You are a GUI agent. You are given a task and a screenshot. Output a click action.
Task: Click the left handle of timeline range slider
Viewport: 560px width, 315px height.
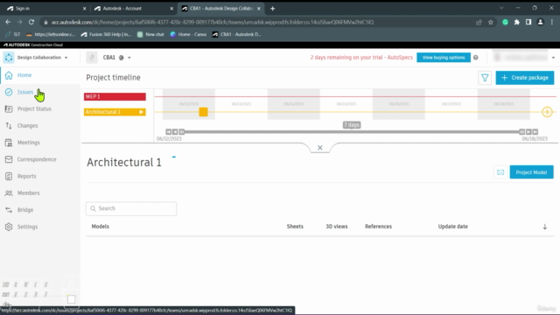click(x=182, y=132)
